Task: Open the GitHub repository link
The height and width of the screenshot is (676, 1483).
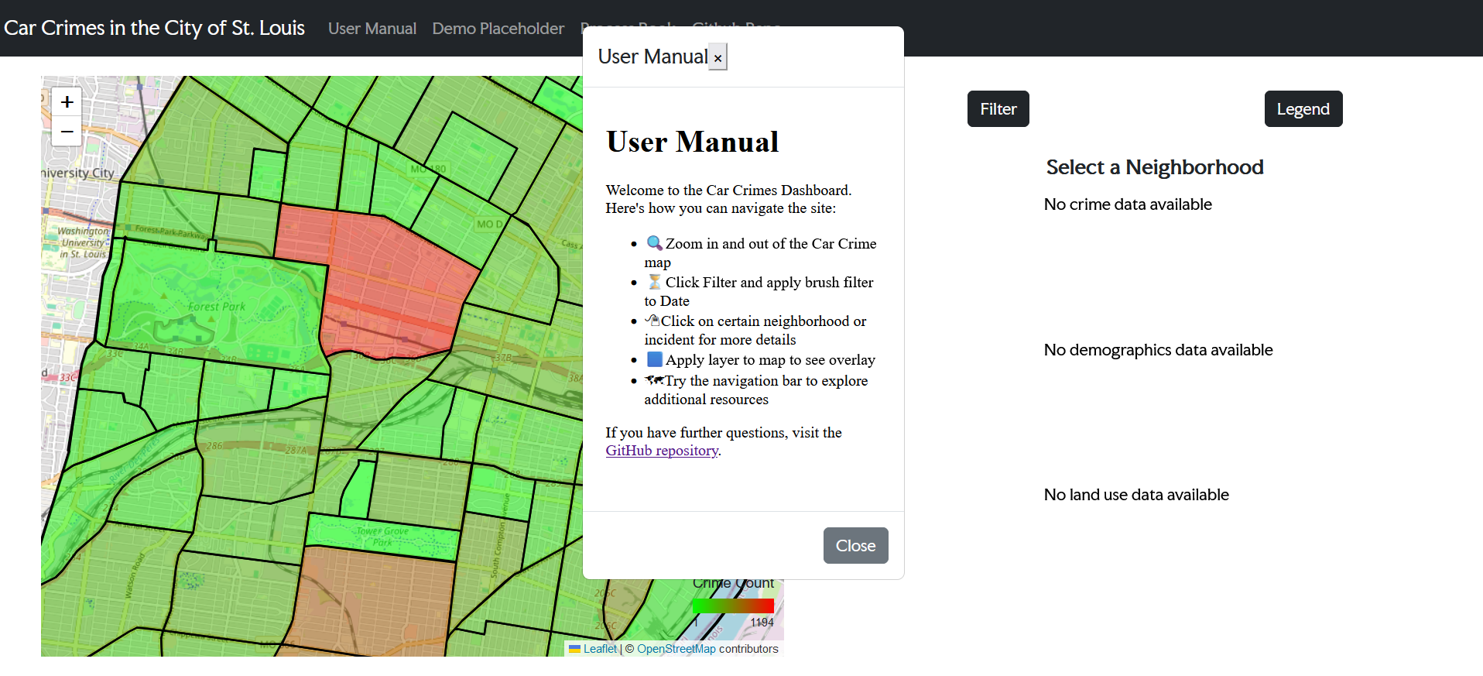Action: [662, 451]
